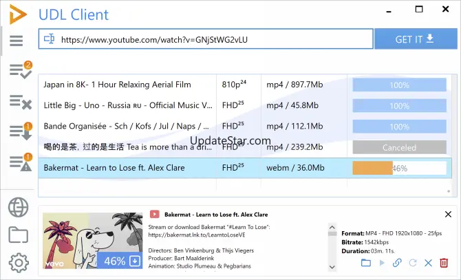This screenshot has width=461, height=280.
Task: Show active downloading list in sidebar
Action: [19, 131]
